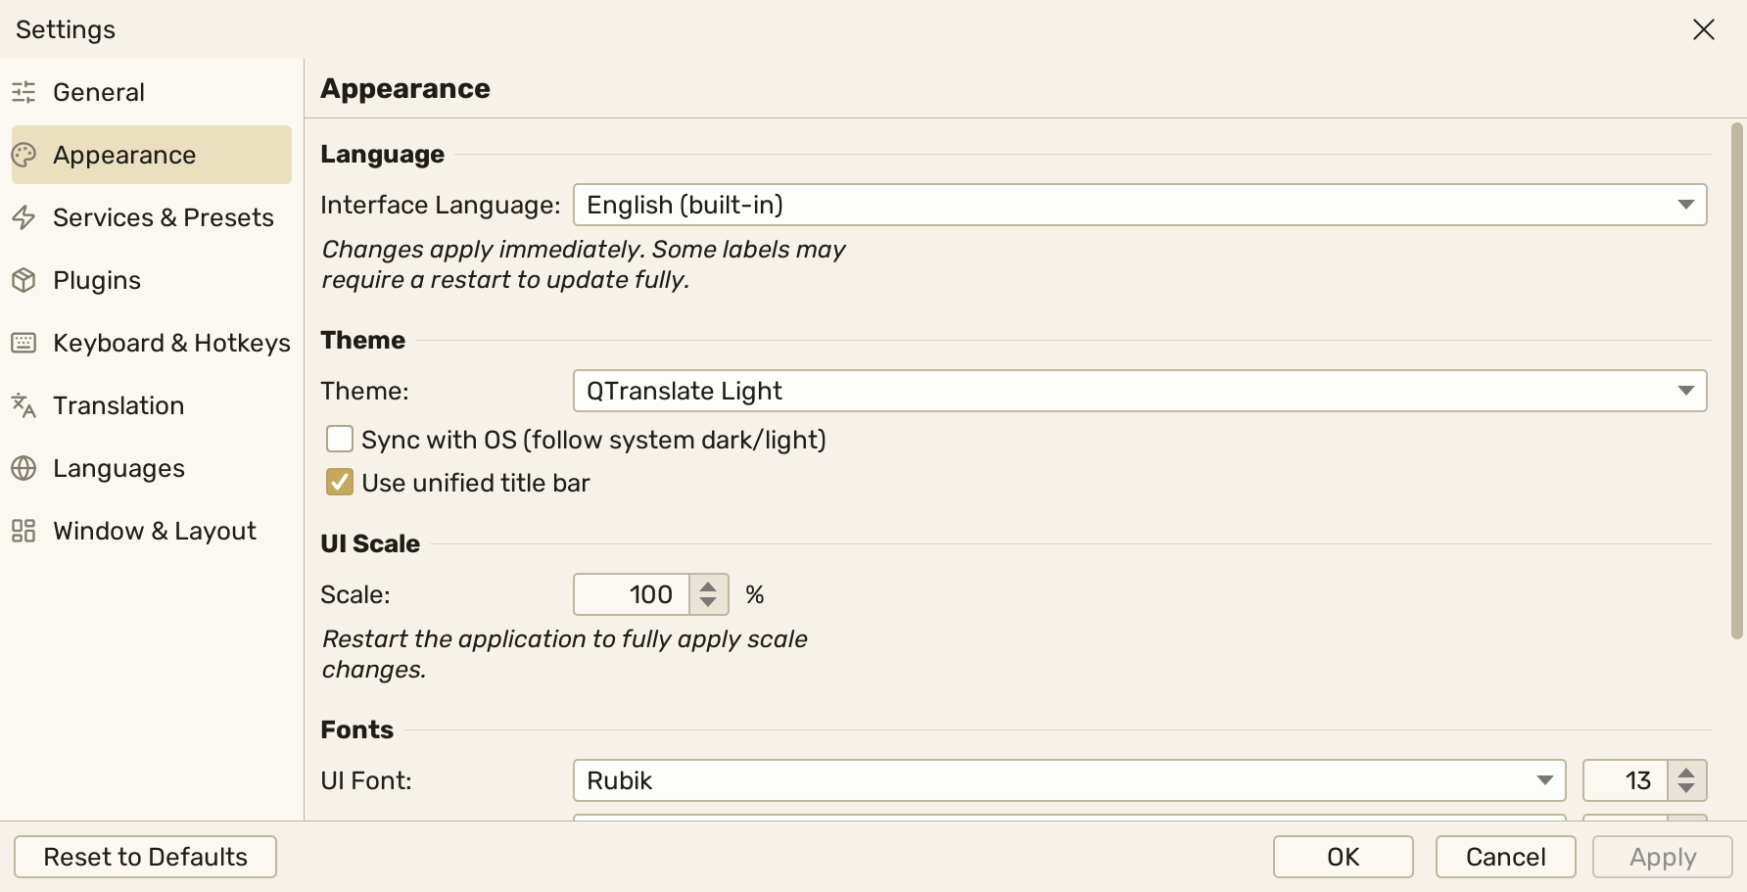Click the Plugins box icon
The width and height of the screenshot is (1747, 892).
[x=24, y=280]
